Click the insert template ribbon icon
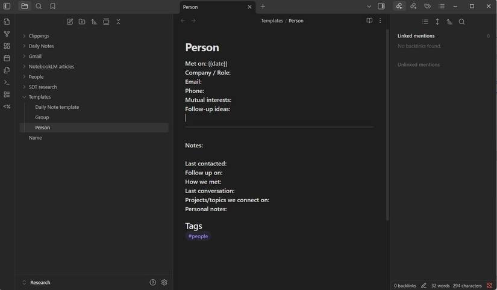The width and height of the screenshot is (497, 290). pyautogui.click(x=7, y=70)
